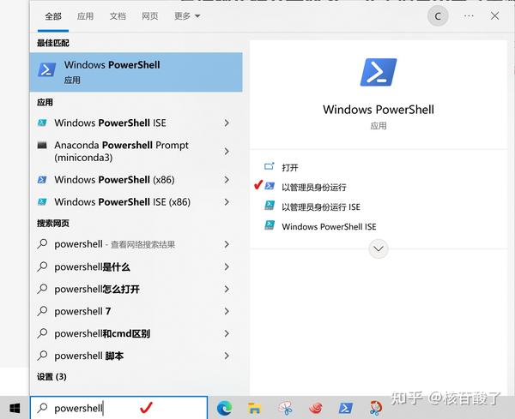Expand more actions with the down chevron
Image resolution: width=515 pixels, height=419 pixels.
coord(379,248)
